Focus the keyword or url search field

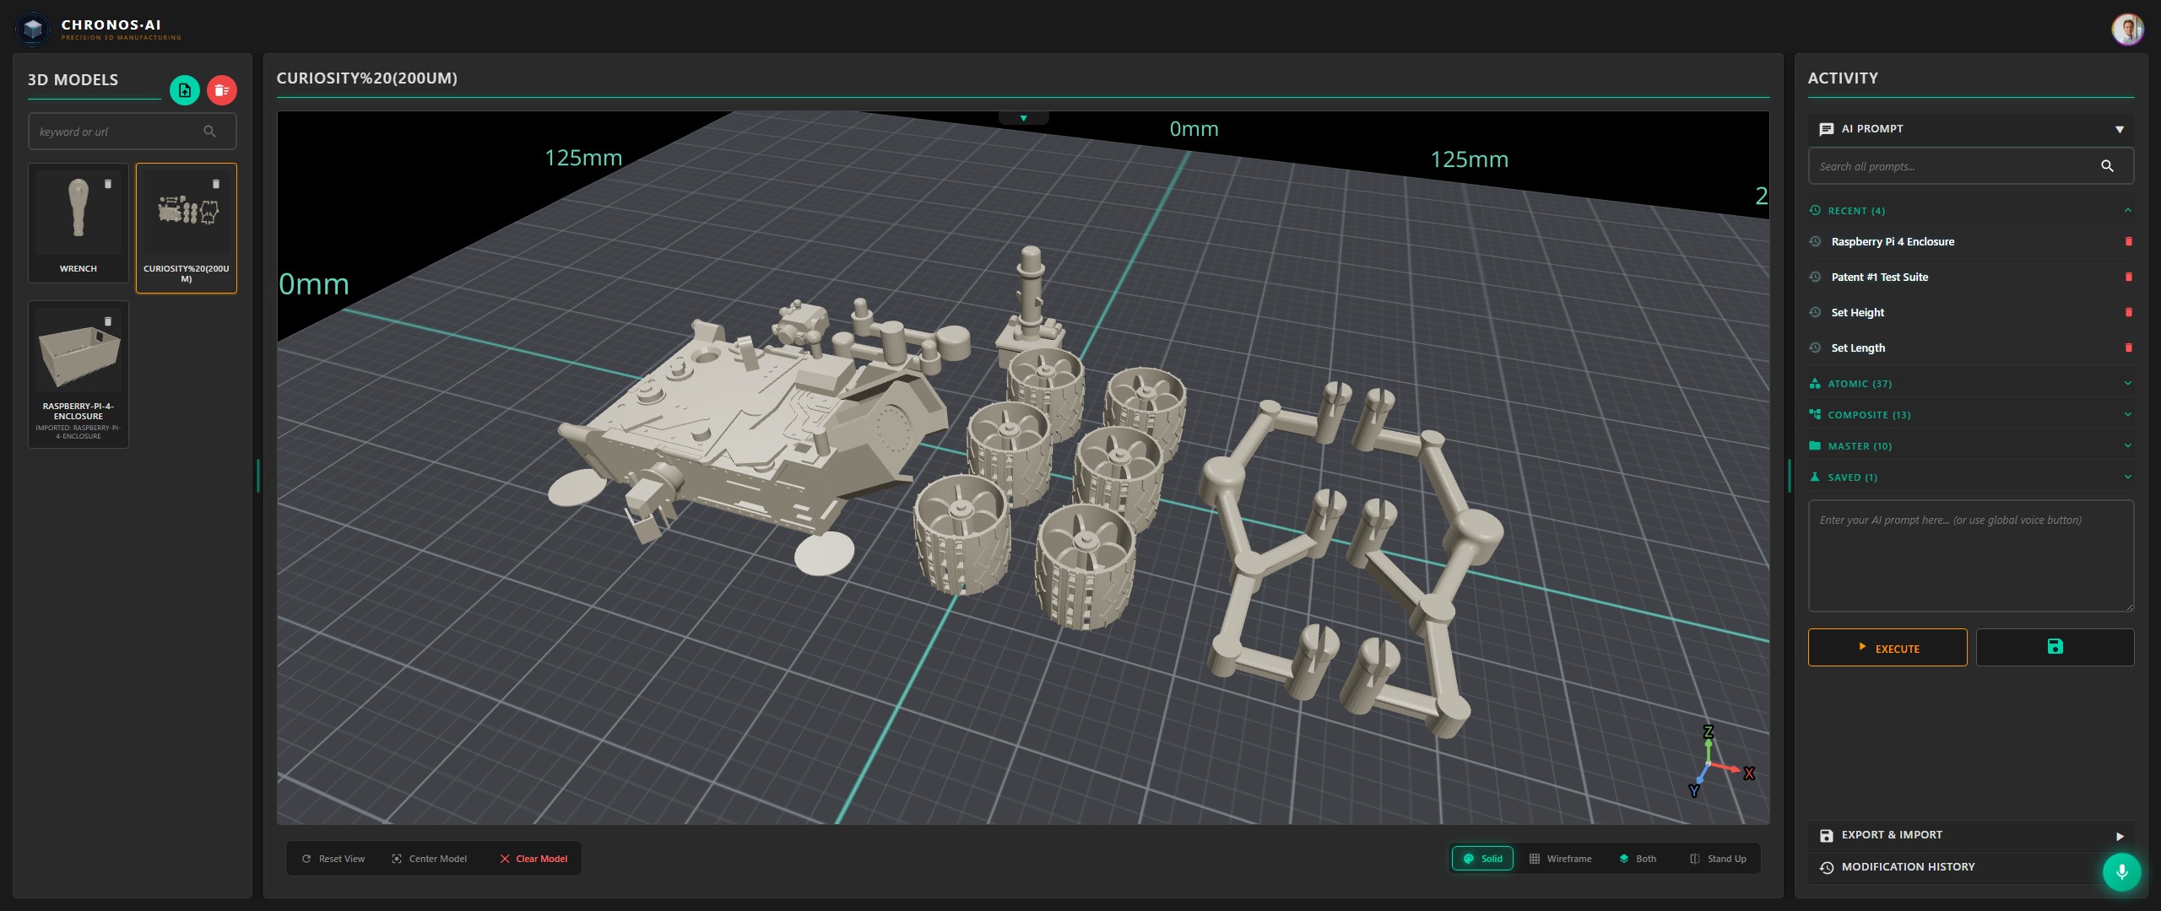pos(133,132)
